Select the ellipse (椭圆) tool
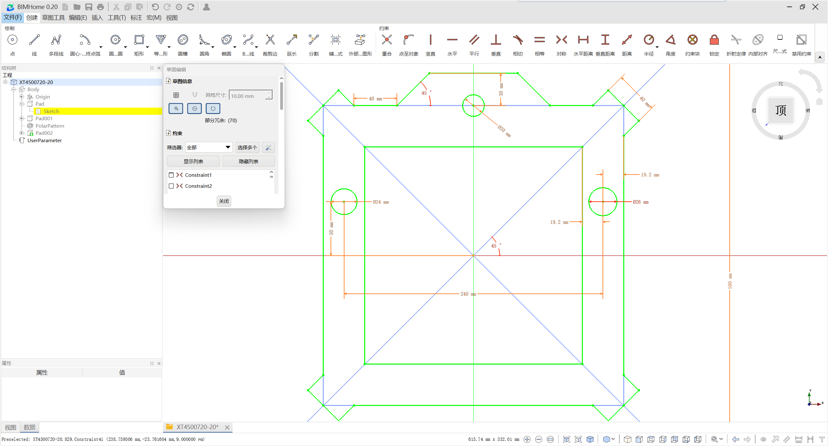Image resolution: width=828 pixels, height=446 pixels. pos(226,44)
